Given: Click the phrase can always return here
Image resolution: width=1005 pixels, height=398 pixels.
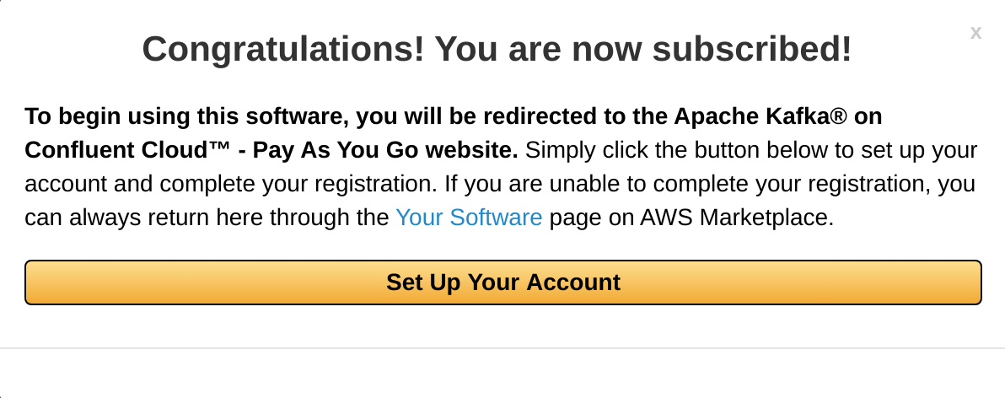Looking at the screenshot, I should (144, 218).
